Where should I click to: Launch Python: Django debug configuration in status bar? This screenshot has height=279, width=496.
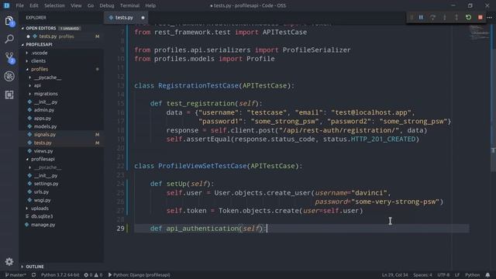[x=139, y=275]
